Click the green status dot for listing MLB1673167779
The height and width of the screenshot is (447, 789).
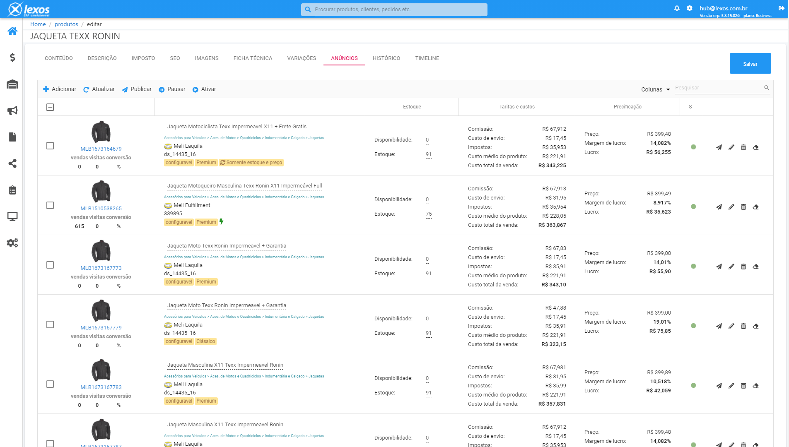693,326
